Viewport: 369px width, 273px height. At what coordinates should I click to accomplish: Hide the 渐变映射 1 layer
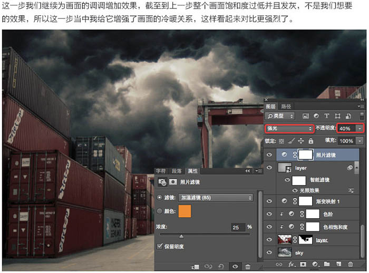(269, 201)
